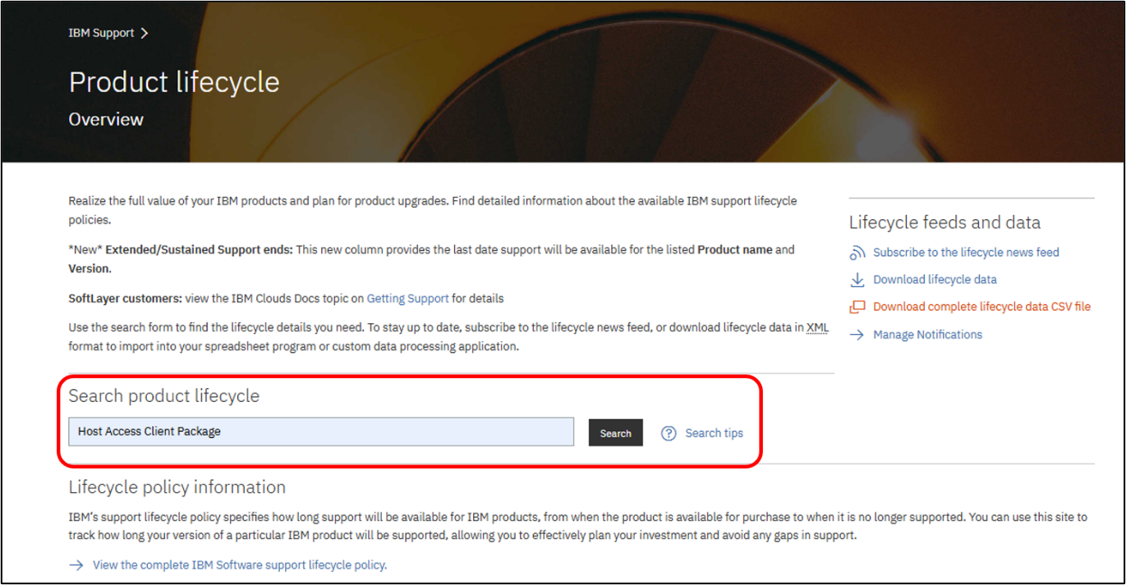Click the download arrow icon for lifecycle data

click(857, 280)
